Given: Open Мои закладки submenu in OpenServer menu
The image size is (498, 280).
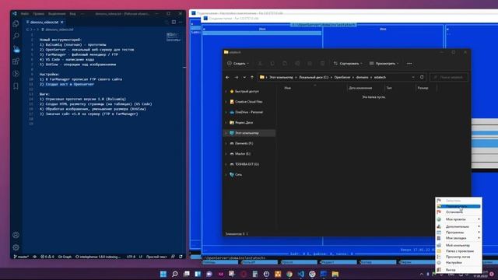Looking at the screenshot, I should pyautogui.click(x=458, y=238).
